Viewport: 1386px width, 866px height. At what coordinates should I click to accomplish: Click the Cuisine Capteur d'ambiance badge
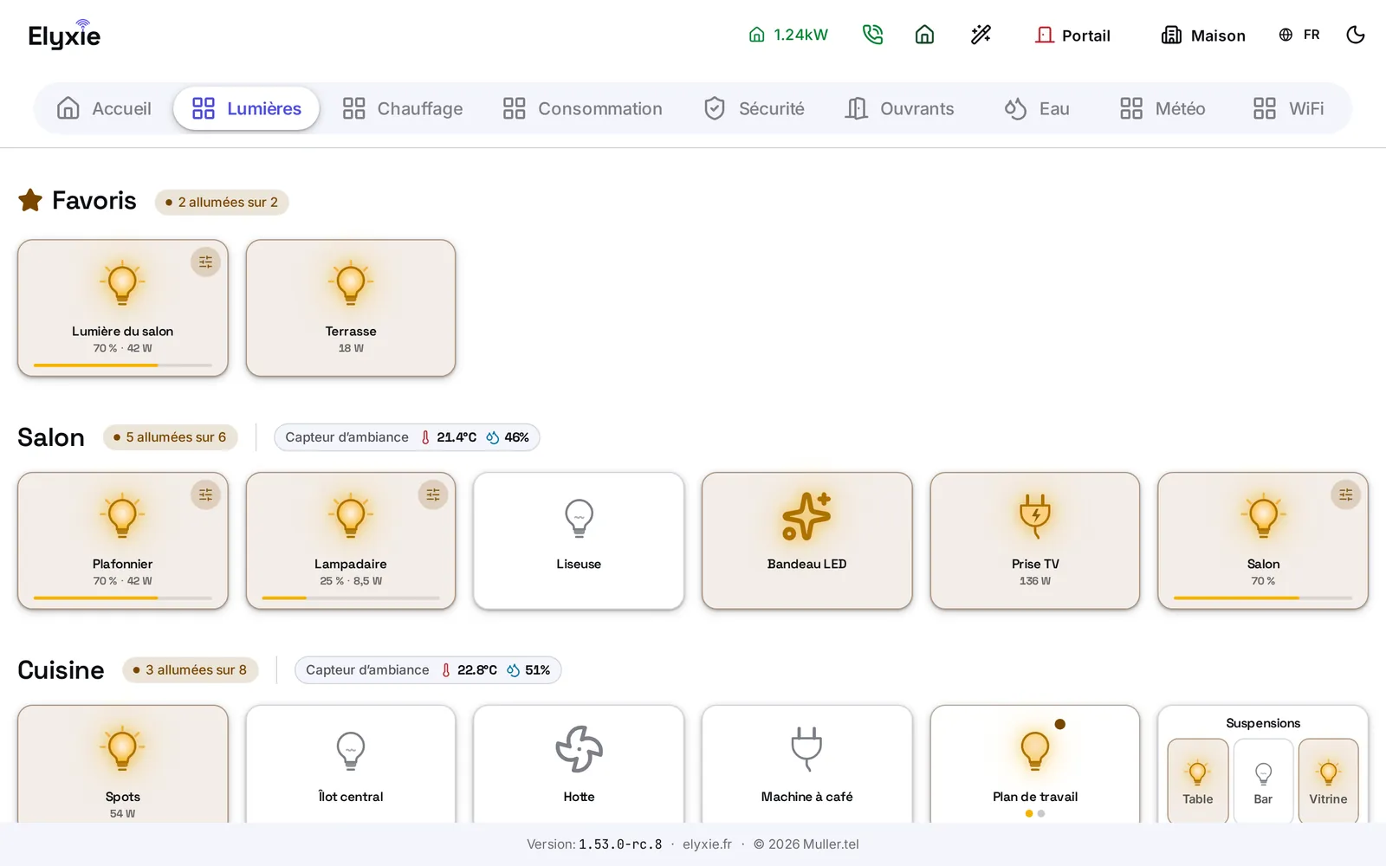point(428,670)
